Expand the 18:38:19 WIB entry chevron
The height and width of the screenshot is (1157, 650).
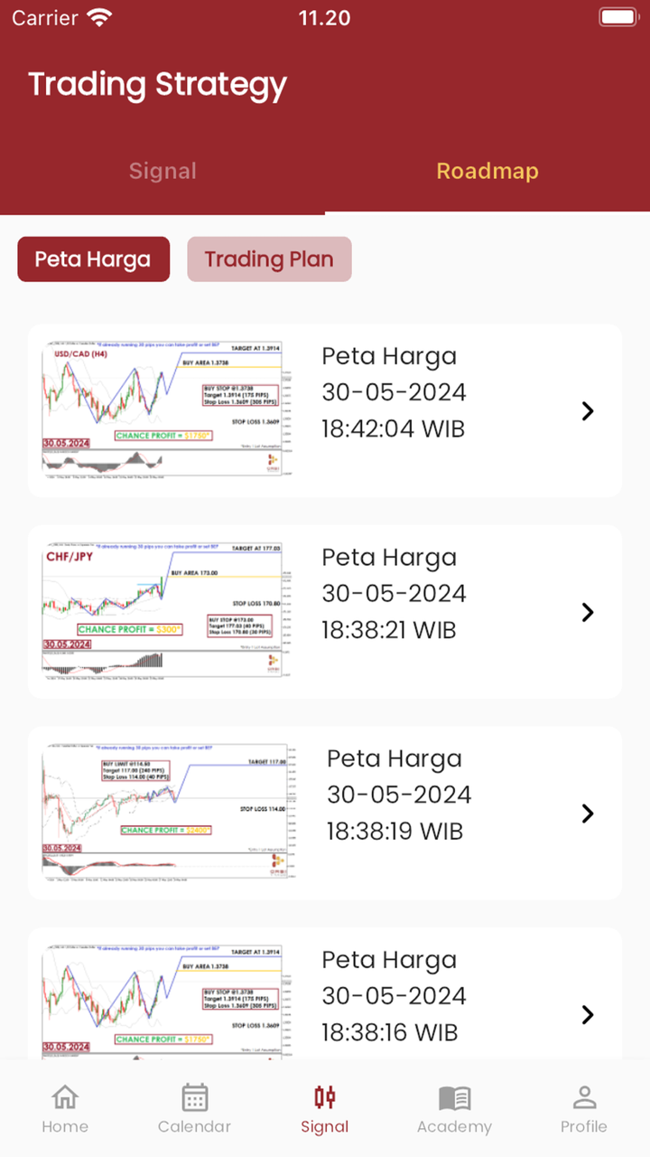pos(588,814)
